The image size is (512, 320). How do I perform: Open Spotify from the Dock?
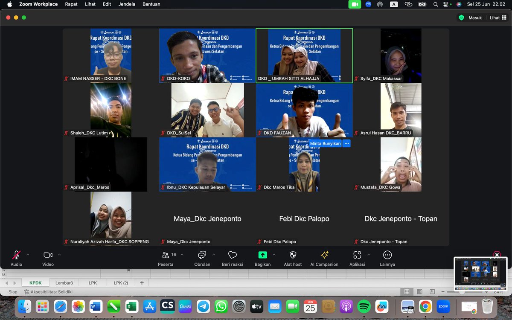363,306
